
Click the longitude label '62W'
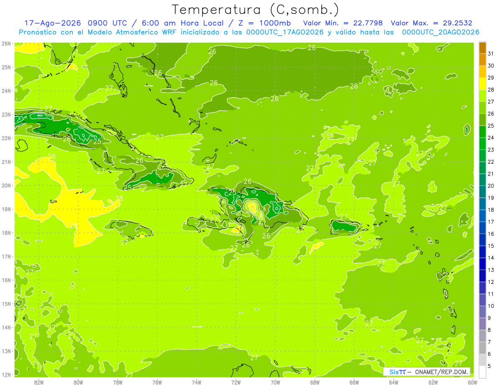tap(433, 382)
